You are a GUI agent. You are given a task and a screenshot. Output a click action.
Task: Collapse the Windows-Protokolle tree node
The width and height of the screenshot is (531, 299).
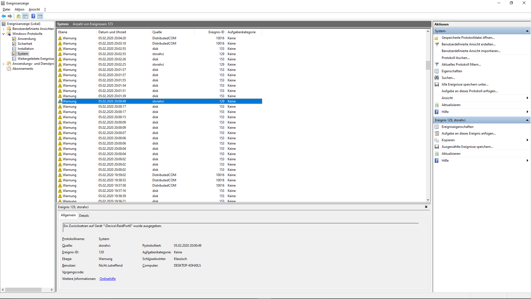point(3,34)
